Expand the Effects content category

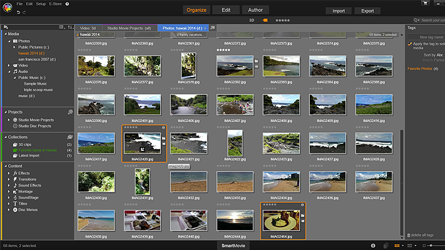coord(9,173)
